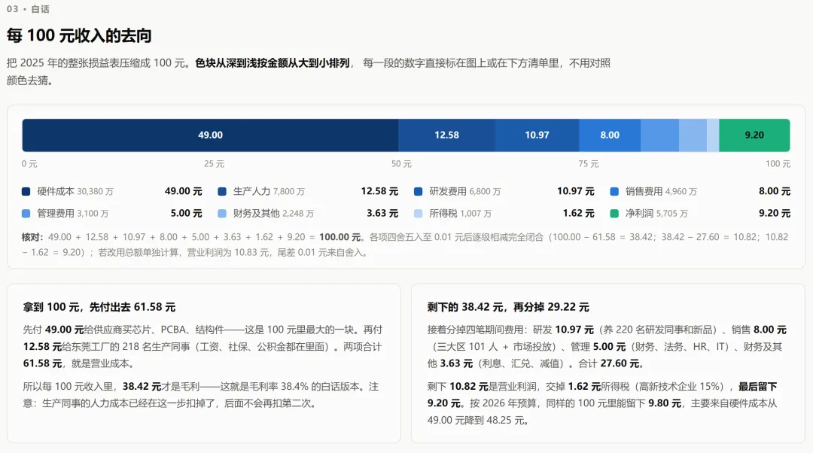Click the card title 拿到 100 元，先付出去 61.58 元
Viewport: 813px width, 453px height.
(99, 307)
